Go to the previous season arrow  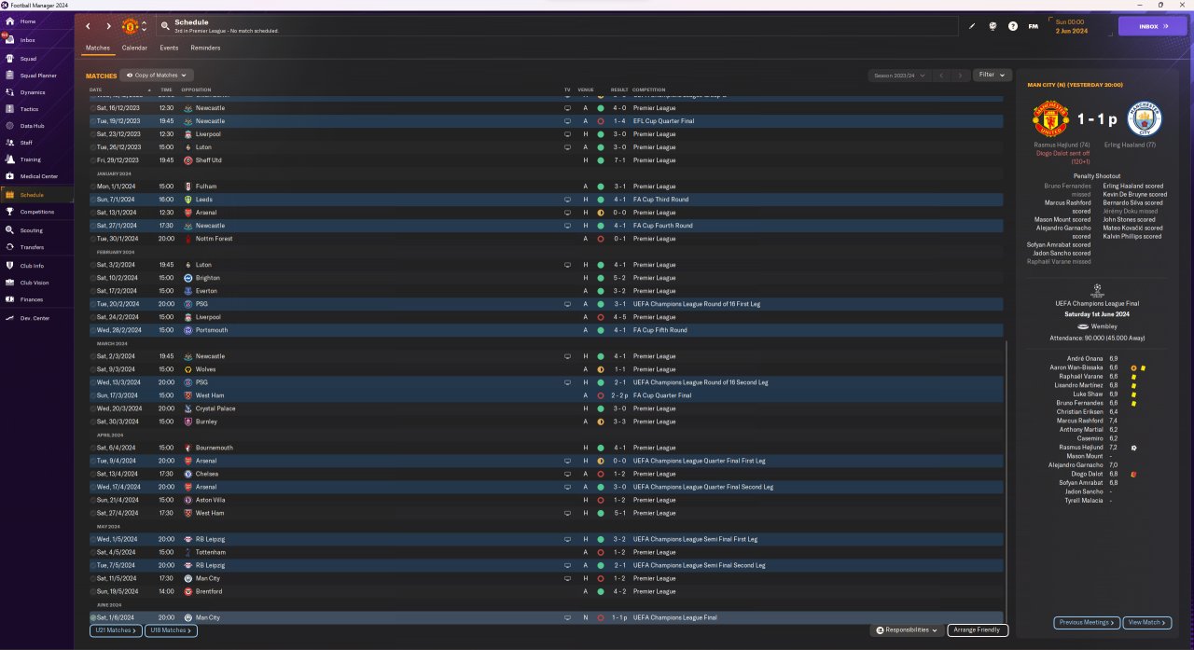(x=942, y=75)
